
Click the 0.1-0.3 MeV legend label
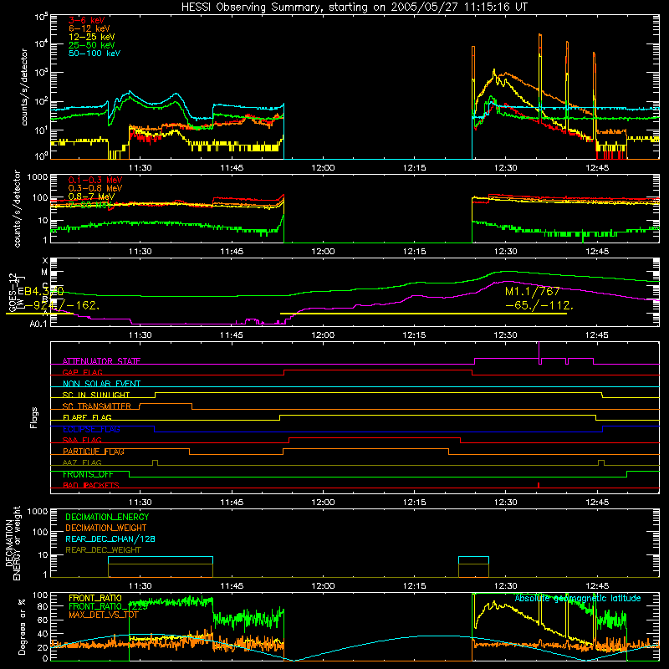click(95, 180)
